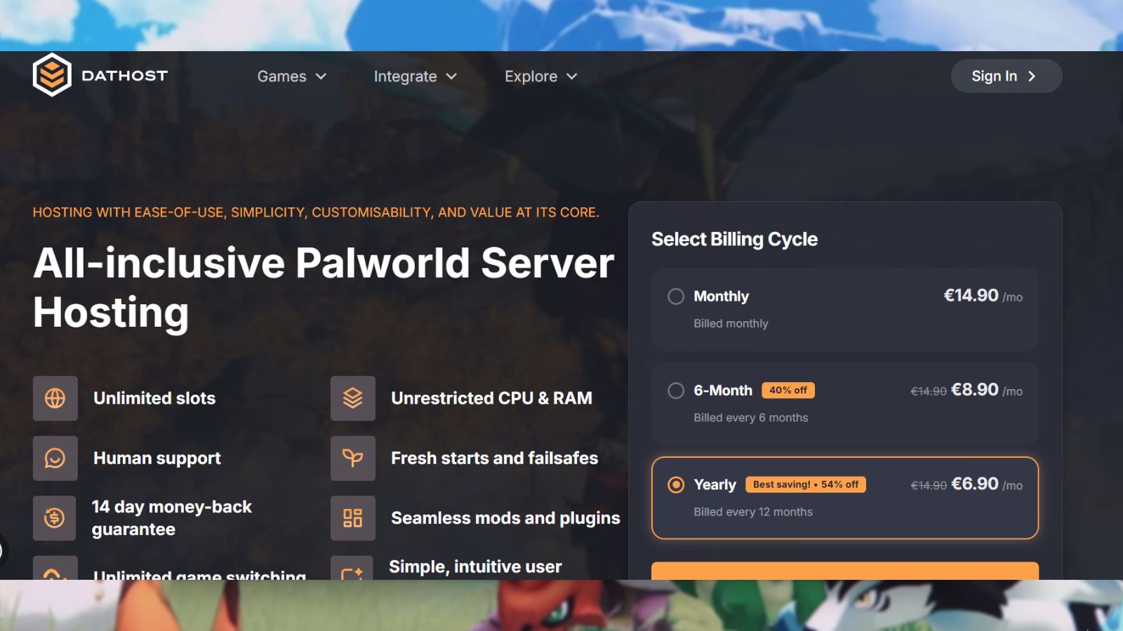
Task: Select the Monthly billing radio button
Action: point(676,297)
